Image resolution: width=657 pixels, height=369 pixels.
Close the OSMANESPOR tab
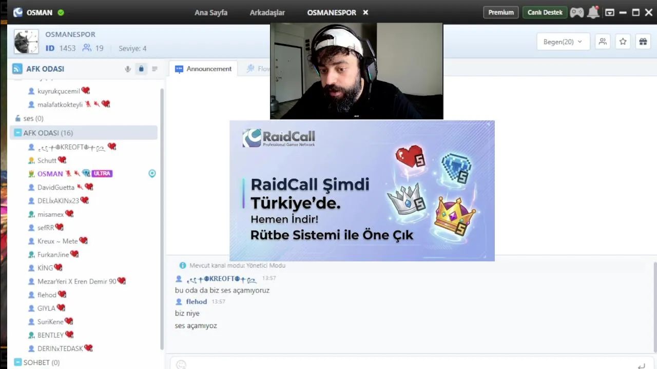point(365,12)
